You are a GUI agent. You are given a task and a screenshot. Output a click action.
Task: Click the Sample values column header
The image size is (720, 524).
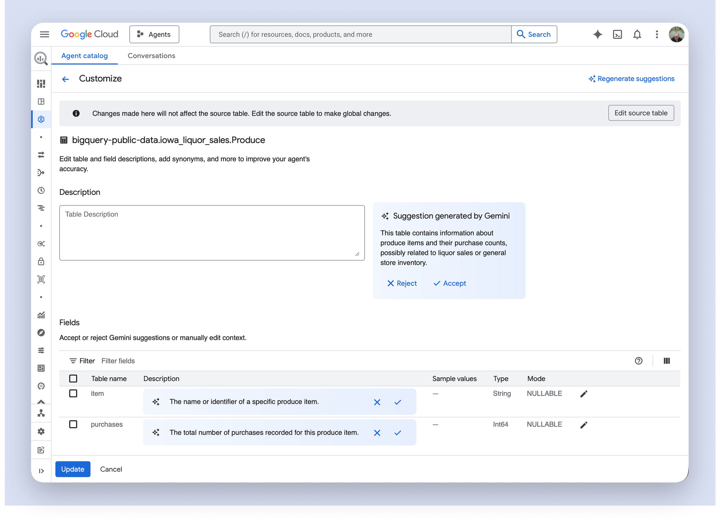click(x=454, y=379)
